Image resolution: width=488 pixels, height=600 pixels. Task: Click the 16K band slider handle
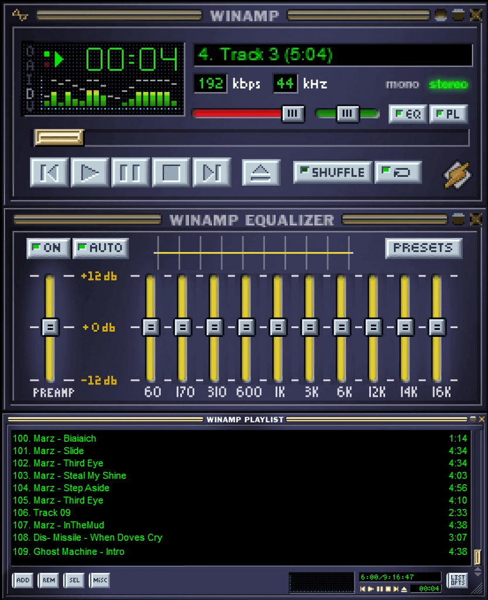[x=437, y=327]
